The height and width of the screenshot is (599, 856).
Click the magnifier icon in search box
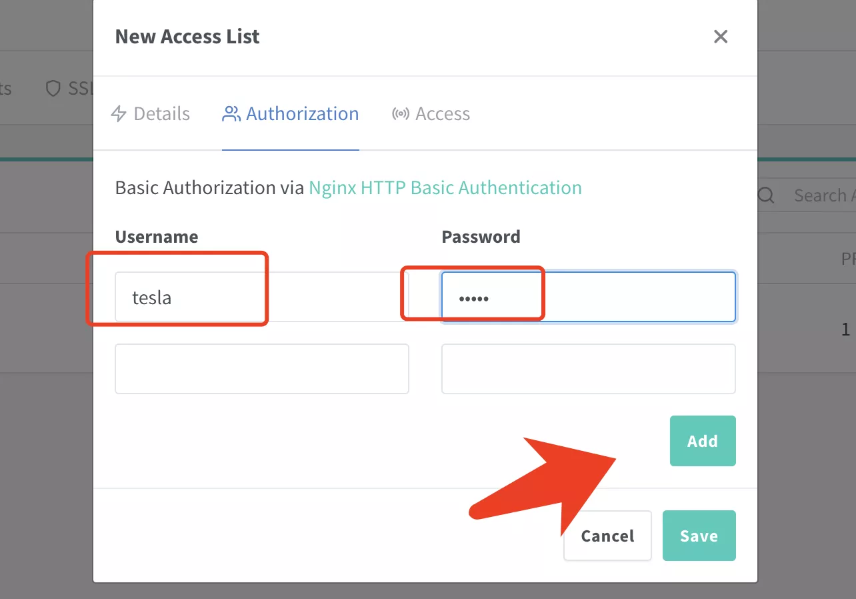pyautogui.click(x=767, y=195)
